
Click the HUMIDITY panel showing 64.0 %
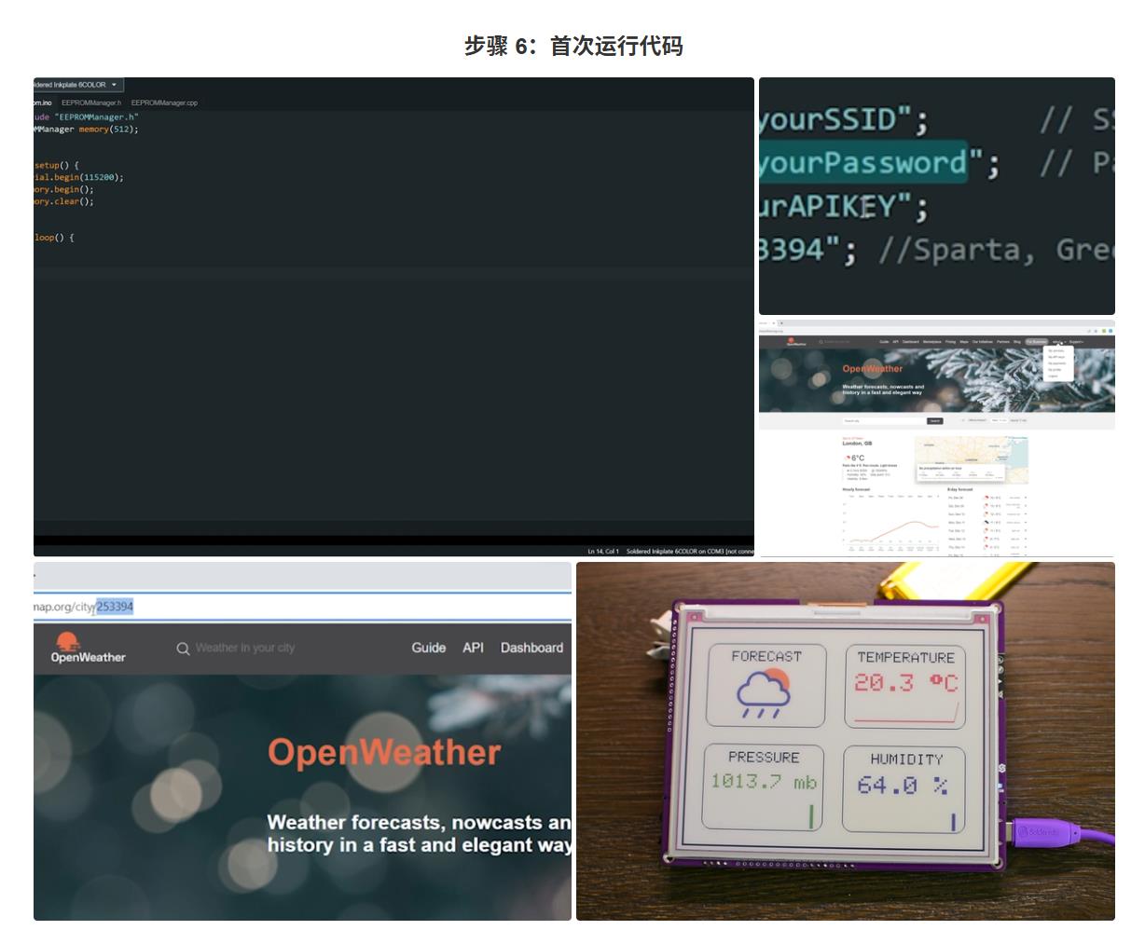pyautogui.click(x=905, y=787)
